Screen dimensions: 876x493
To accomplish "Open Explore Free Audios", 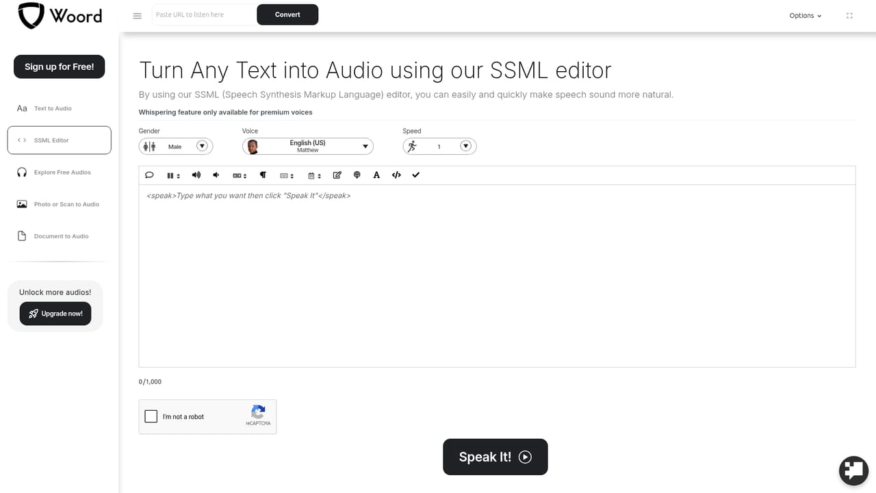I will (x=59, y=173).
